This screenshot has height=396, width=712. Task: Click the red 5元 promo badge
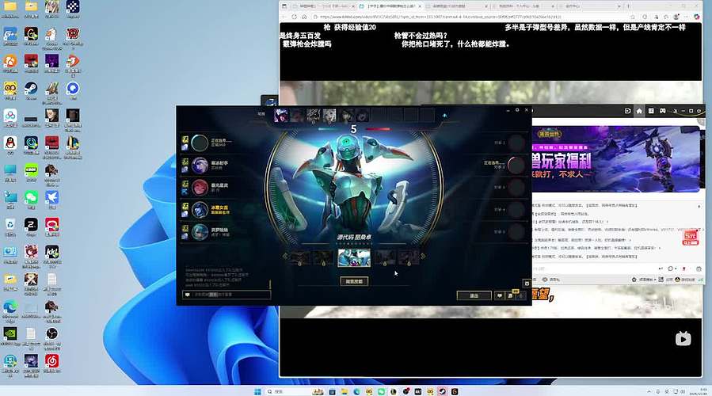pyautogui.click(x=690, y=237)
